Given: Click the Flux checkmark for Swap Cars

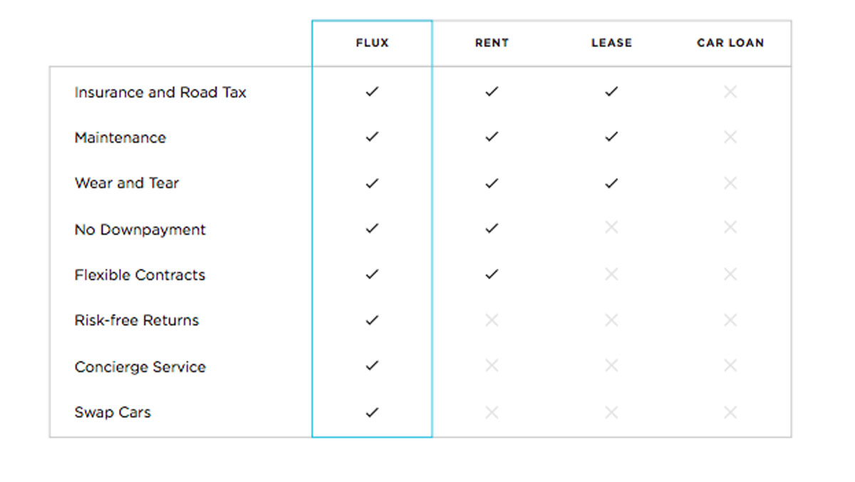Looking at the screenshot, I should point(371,412).
